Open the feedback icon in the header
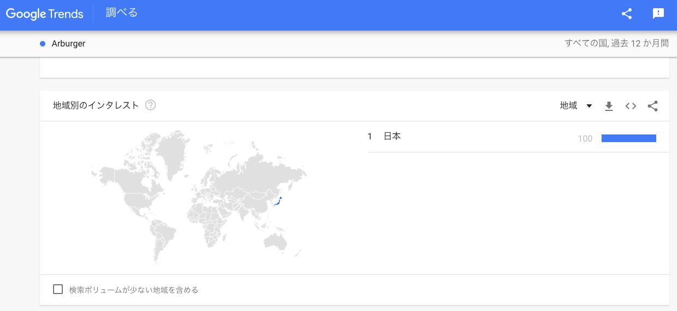The width and height of the screenshot is (677, 311). click(658, 14)
